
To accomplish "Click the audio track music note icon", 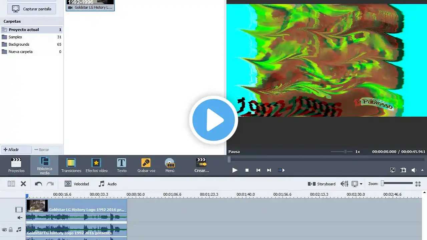I will (x=19, y=230).
